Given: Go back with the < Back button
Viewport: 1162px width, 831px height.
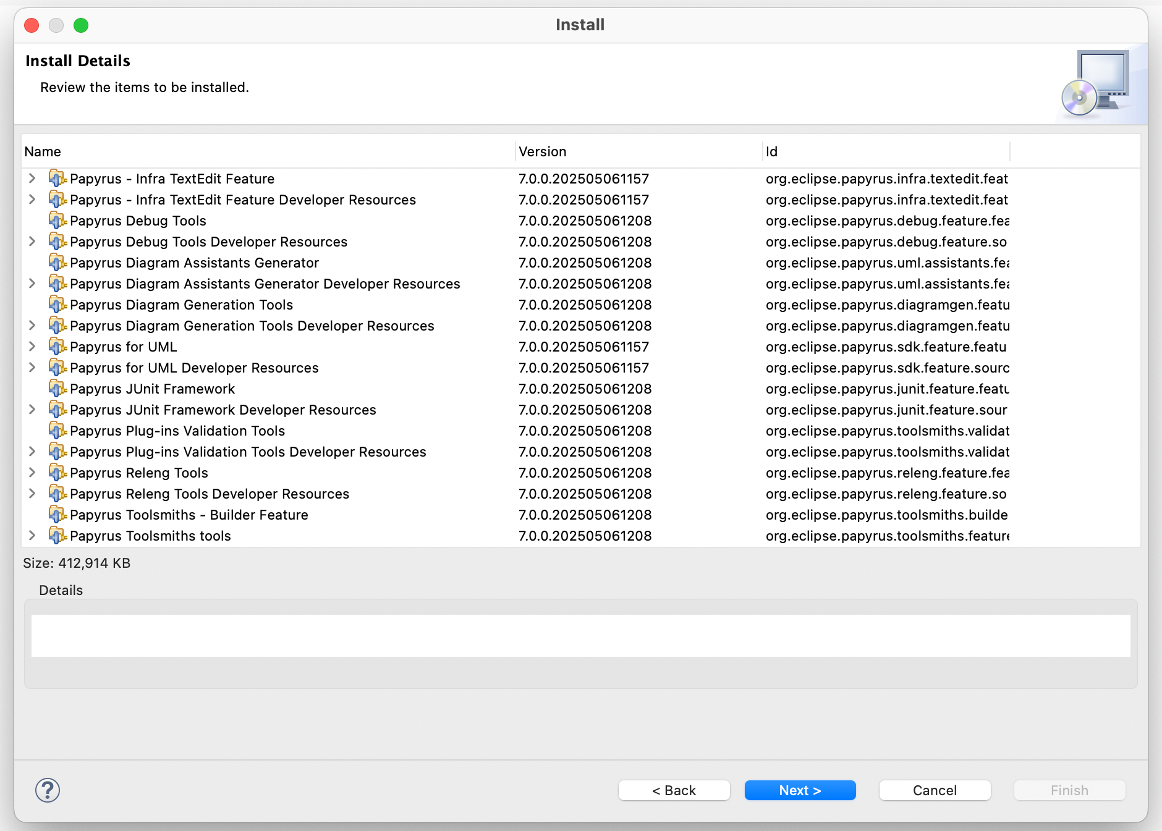Looking at the screenshot, I should click(674, 790).
